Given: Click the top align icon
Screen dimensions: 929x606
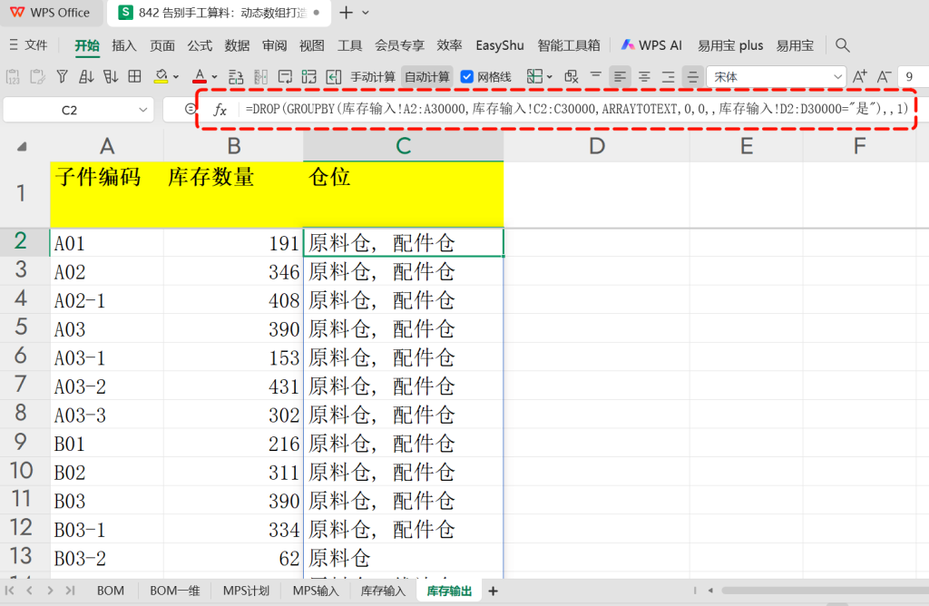Looking at the screenshot, I should (595, 76).
